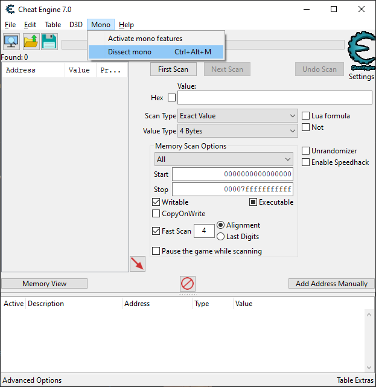Maximize the Cheat Engine window
This screenshot has height=387, width=376.
[334, 10]
